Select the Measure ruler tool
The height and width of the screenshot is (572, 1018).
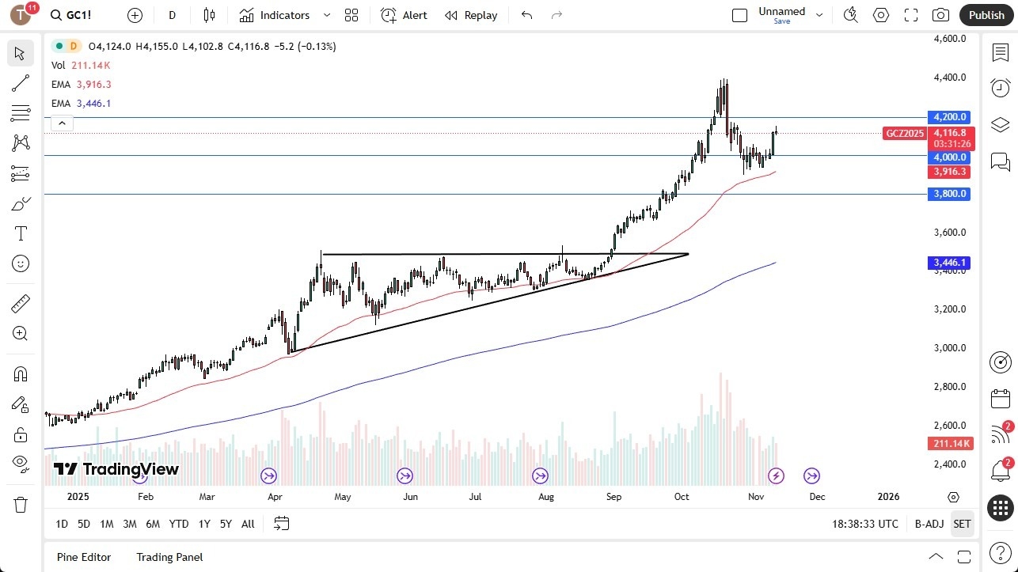[x=20, y=303]
